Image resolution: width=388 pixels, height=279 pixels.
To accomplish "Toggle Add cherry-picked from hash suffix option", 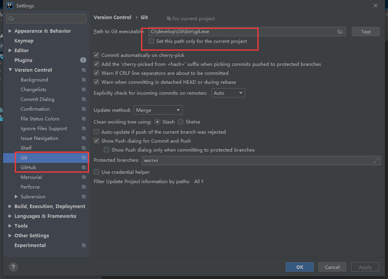I will (96, 64).
